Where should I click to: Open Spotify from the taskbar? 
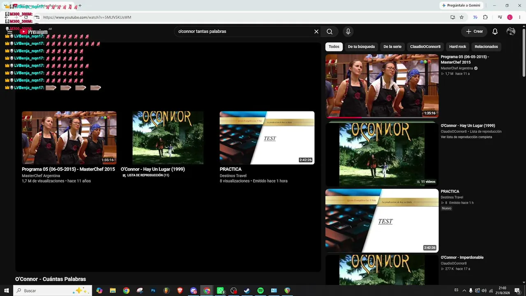pos(261,291)
